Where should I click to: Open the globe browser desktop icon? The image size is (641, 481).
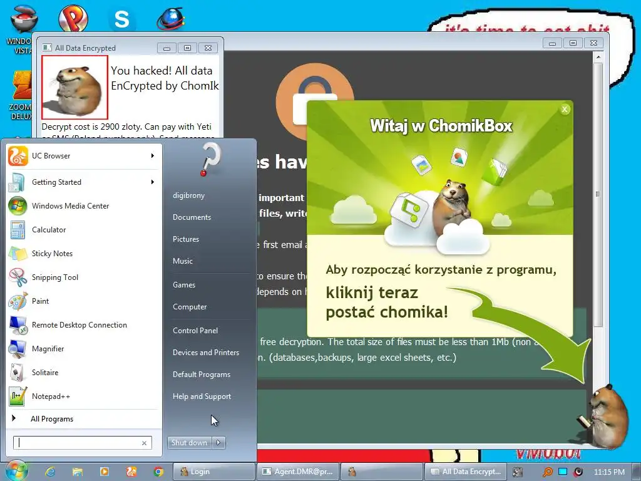coord(171,19)
